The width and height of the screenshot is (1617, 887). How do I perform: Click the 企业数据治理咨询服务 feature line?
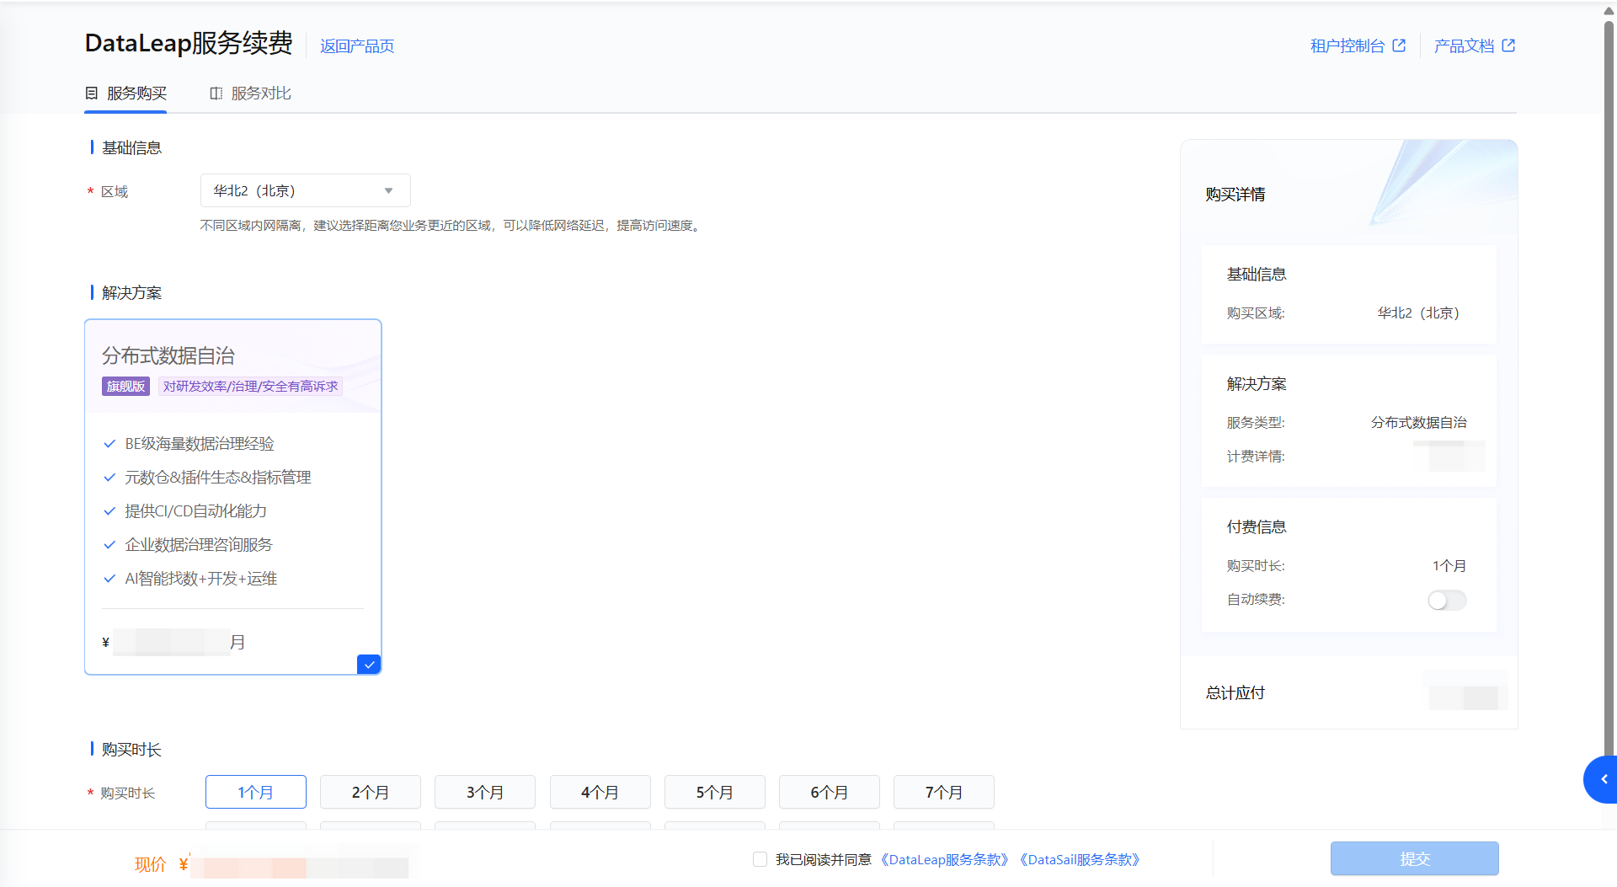click(199, 544)
